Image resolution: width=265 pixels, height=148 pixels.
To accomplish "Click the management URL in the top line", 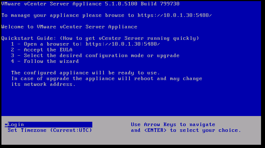I will coord(175,15).
